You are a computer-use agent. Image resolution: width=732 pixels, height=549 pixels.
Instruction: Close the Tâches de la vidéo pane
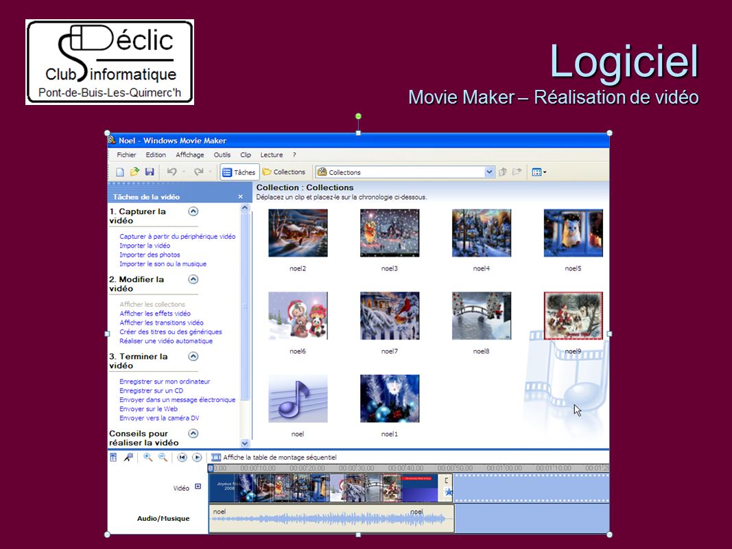coord(240,197)
